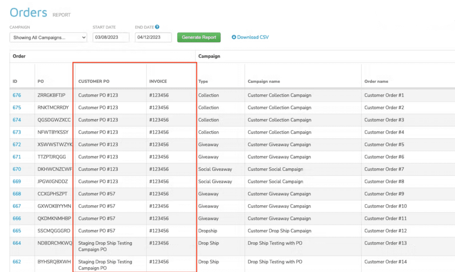This screenshot has width=455, height=272.
Task: Open order ID 675 link
Action: click(17, 108)
